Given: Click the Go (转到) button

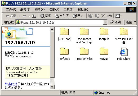Looking at the screenshot, I should 115,22.
